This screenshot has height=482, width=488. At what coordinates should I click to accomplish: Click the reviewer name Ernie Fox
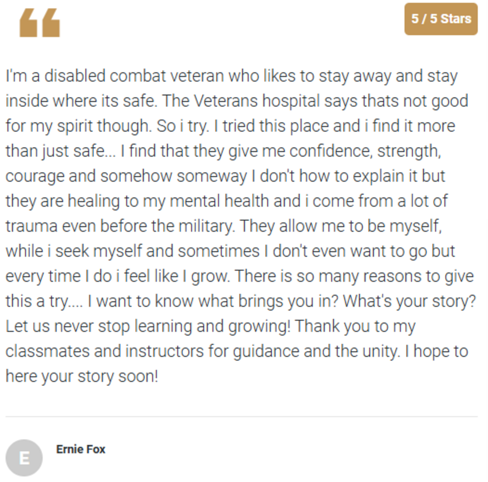pos(81,449)
